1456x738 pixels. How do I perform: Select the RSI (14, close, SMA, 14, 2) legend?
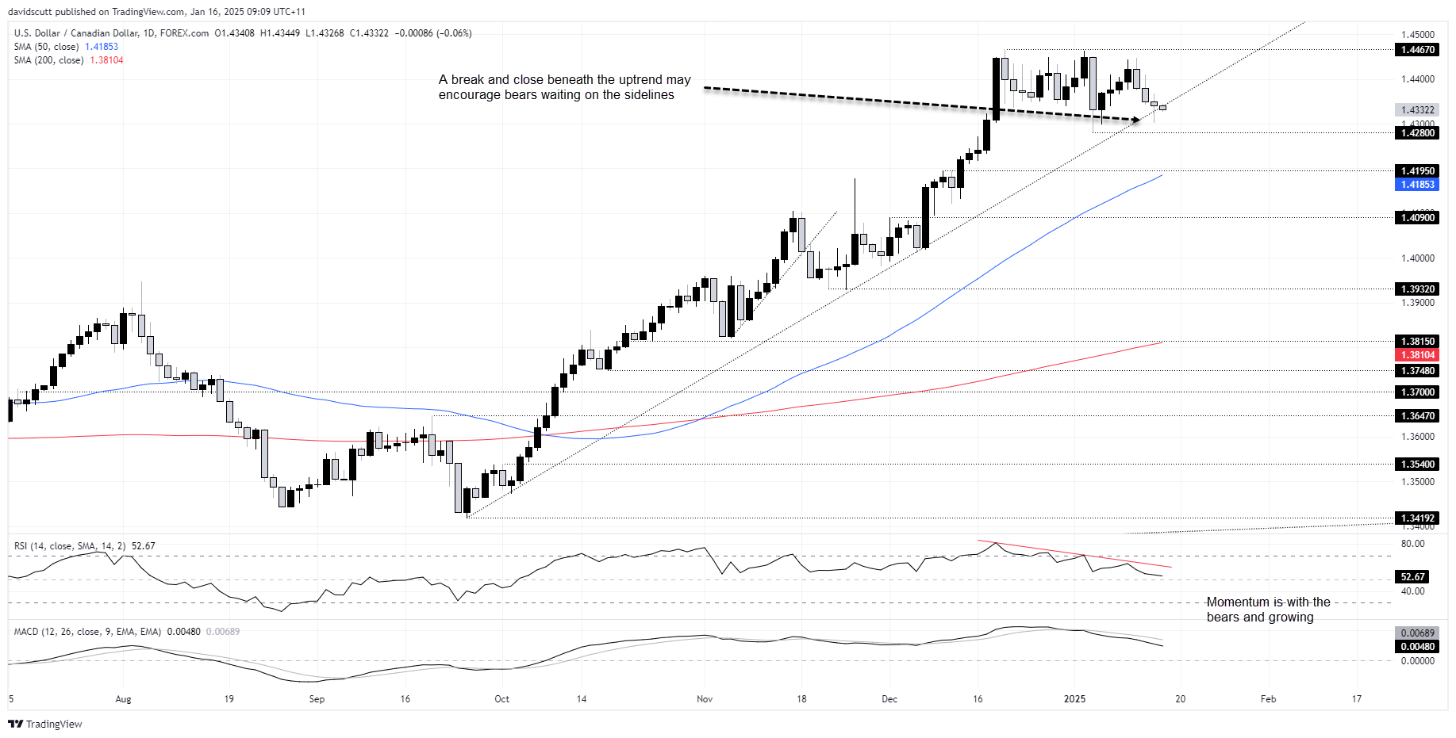[x=69, y=546]
